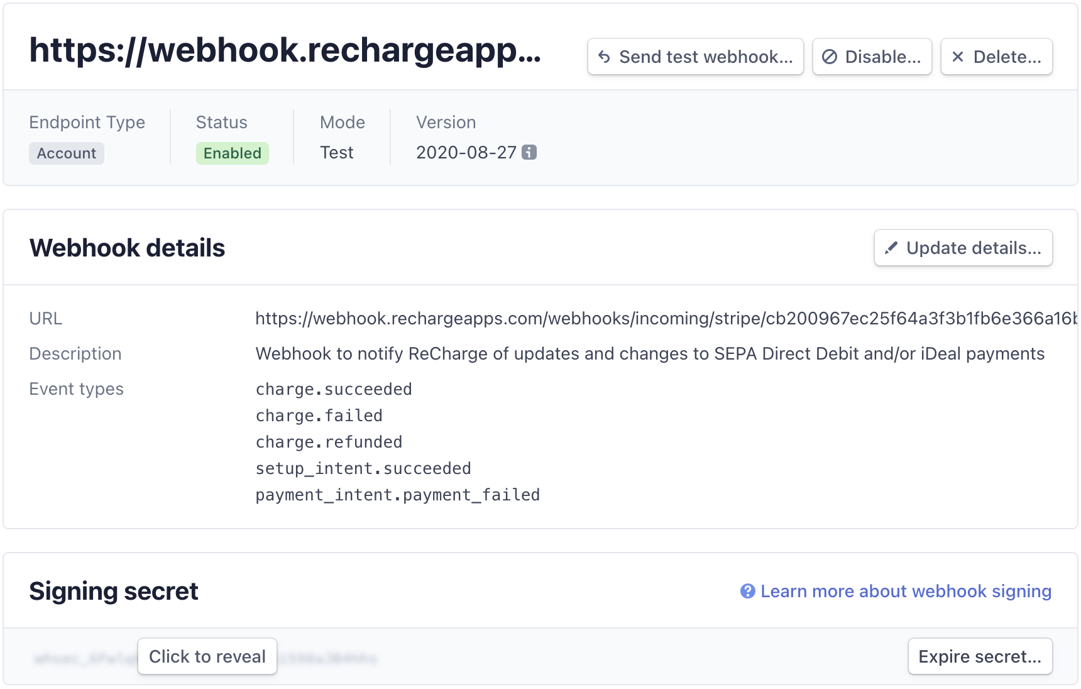
Task: Click the Enabled status badge
Action: [233, 153]
